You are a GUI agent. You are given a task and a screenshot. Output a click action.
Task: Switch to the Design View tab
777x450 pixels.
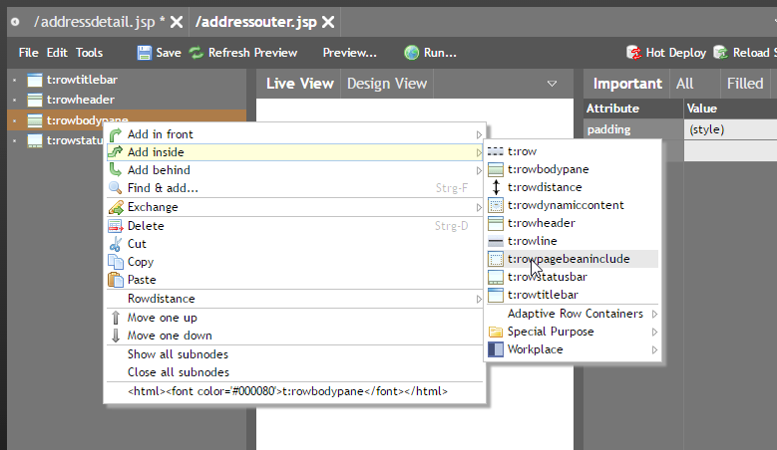pos(386,84)
